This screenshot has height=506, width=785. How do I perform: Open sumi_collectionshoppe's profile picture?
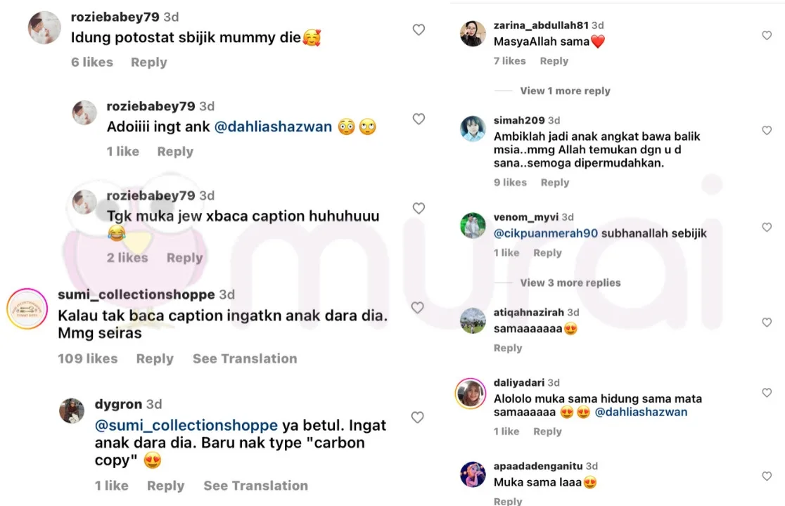(x=27, y=309)
